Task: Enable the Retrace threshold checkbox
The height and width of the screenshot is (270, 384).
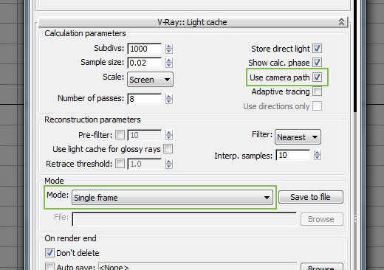Action: pos(120,164)
